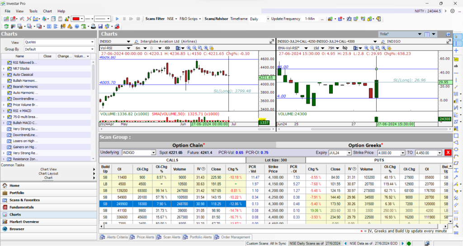Viewport: 463px width, 246px height.
Task: Open the 1Win layout dropdown
Action: [x=420, y=34]
